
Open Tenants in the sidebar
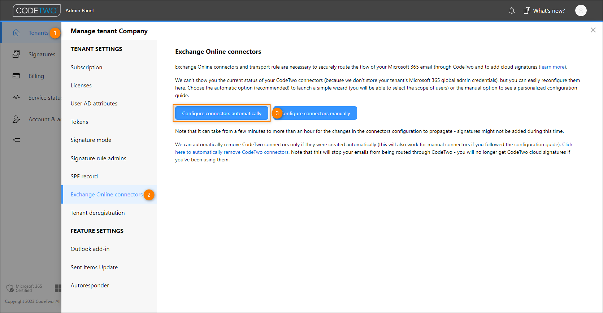[38, 33]
